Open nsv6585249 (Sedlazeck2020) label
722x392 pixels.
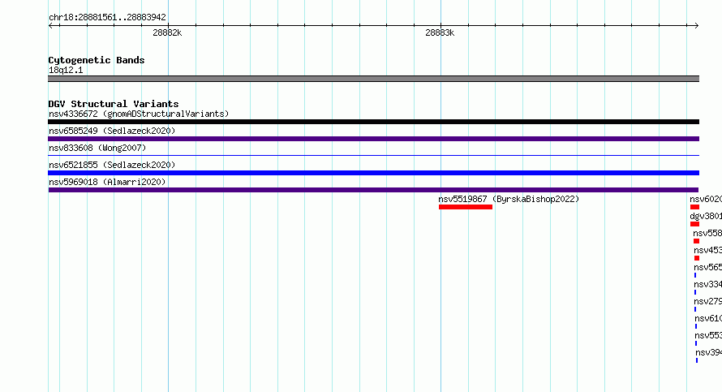tap(112, 131)
